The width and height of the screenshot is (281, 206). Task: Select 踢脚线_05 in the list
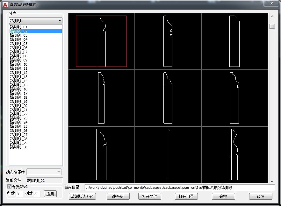35,44
